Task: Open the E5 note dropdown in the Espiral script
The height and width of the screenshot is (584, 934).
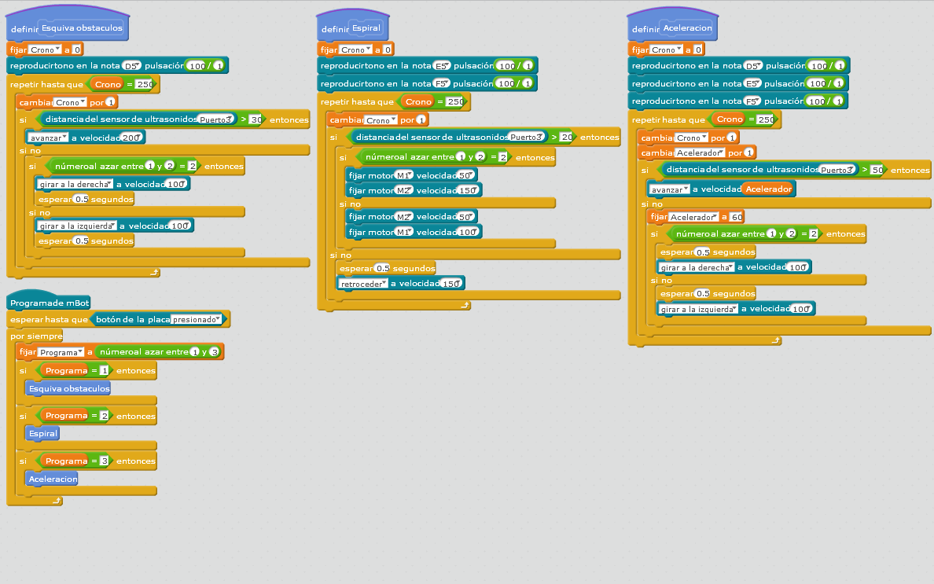Action: pyautogui.click(x=442, y=66)
